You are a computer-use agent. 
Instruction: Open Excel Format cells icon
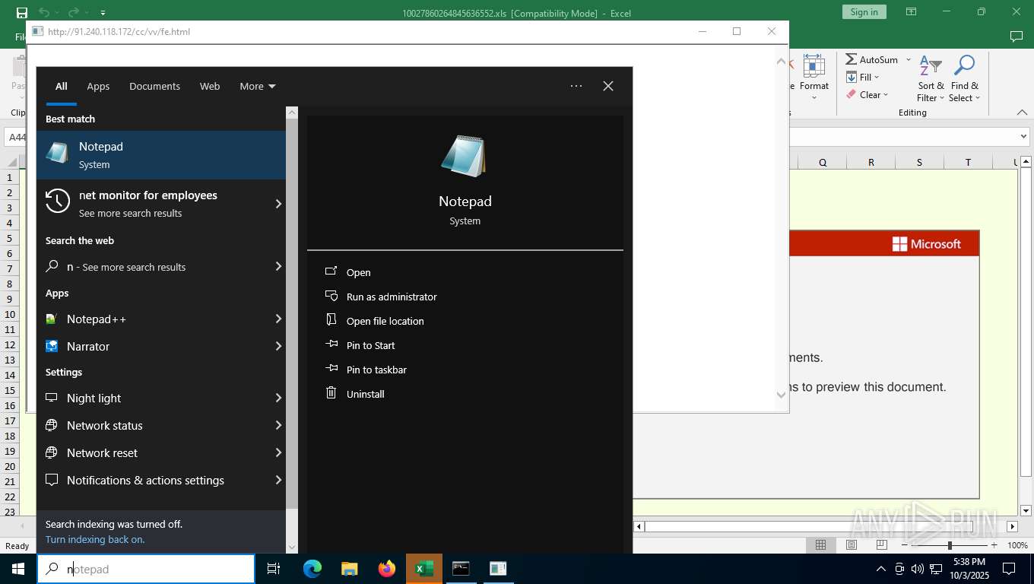[814, 78]
